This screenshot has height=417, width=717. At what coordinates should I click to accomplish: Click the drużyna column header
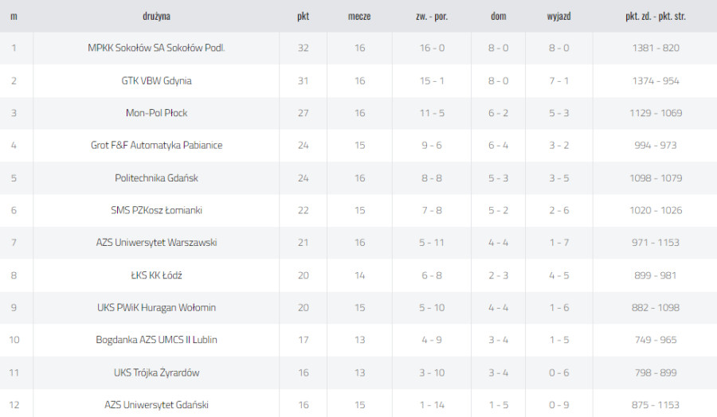tap(156, 17)
